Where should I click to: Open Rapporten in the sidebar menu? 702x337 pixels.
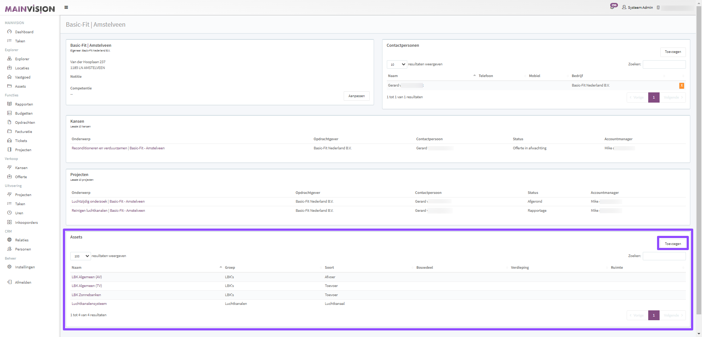pyautogui.click(x=24, y=104)
